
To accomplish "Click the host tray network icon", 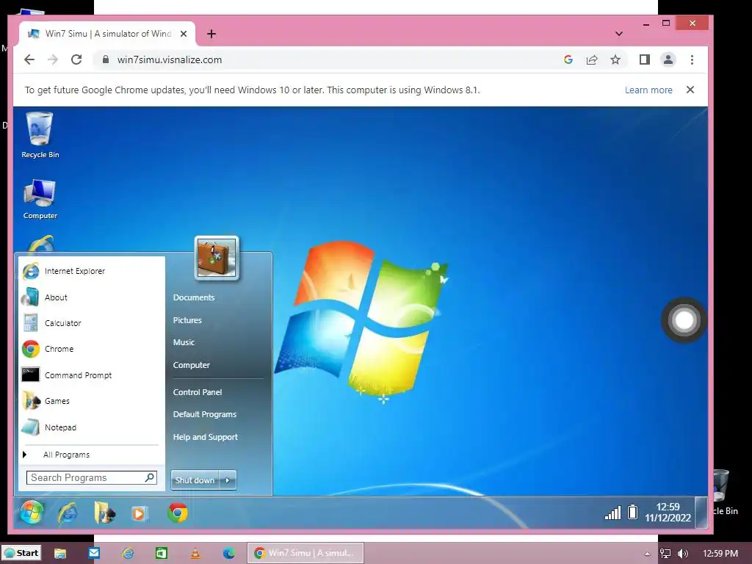I will [x=665, y=554].
